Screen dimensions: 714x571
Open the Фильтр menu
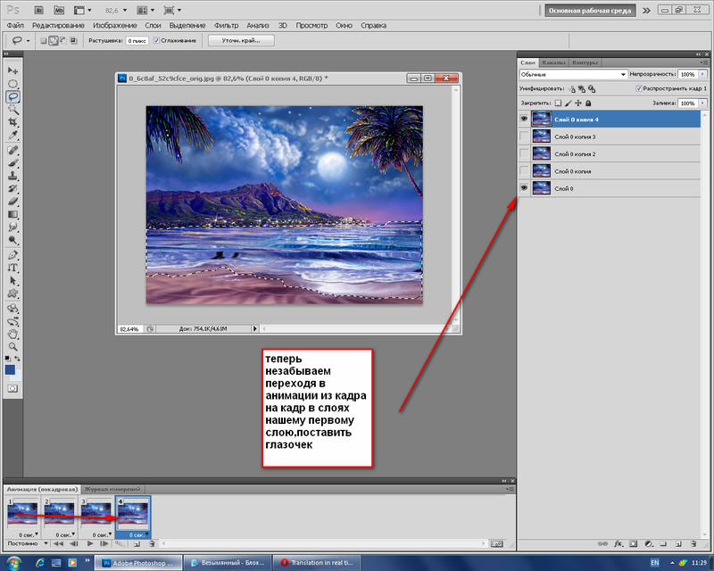[227, 26]
